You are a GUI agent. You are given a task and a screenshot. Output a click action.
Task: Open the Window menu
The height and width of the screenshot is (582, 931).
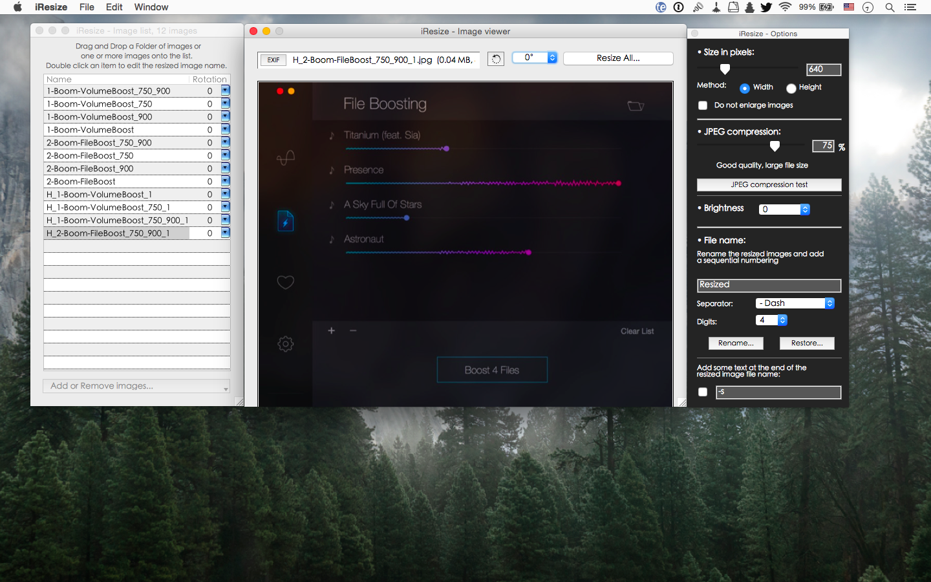coord(151,7)
